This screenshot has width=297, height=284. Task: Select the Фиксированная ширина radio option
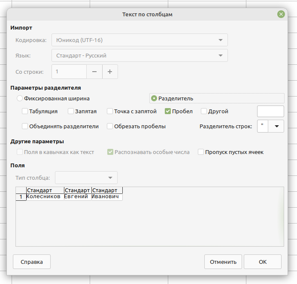(x=19, y=98)
